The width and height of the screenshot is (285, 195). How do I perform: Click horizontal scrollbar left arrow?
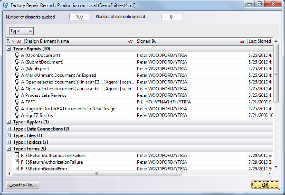pos(9,173)
